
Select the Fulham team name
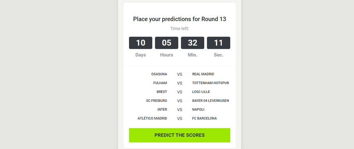pos(160,83)
